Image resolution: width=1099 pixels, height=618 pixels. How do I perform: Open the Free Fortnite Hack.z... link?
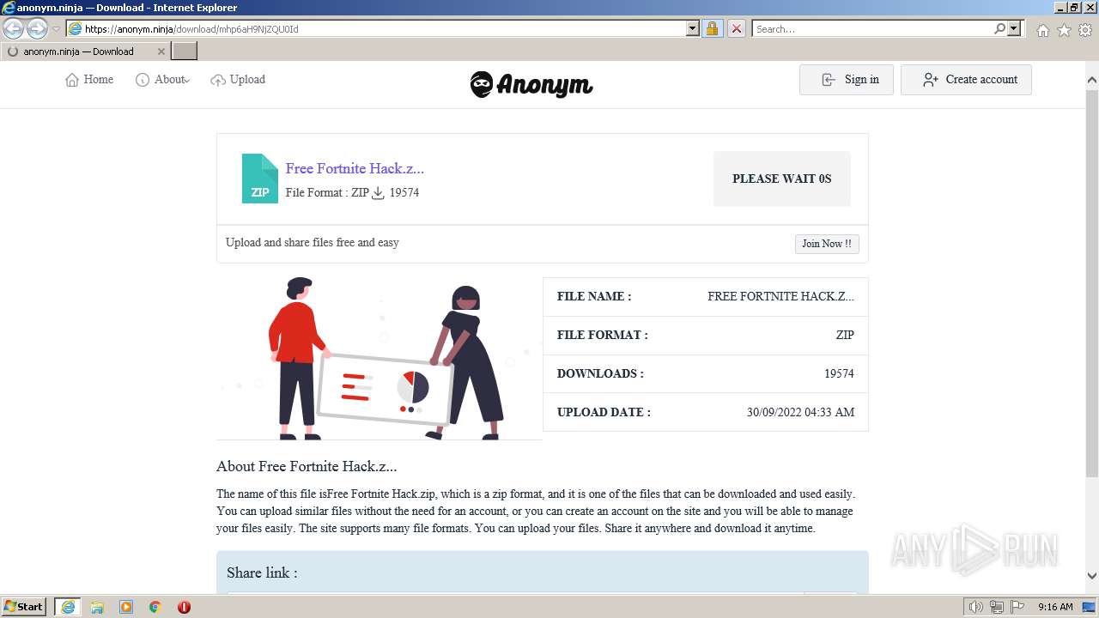coord(355,168)
